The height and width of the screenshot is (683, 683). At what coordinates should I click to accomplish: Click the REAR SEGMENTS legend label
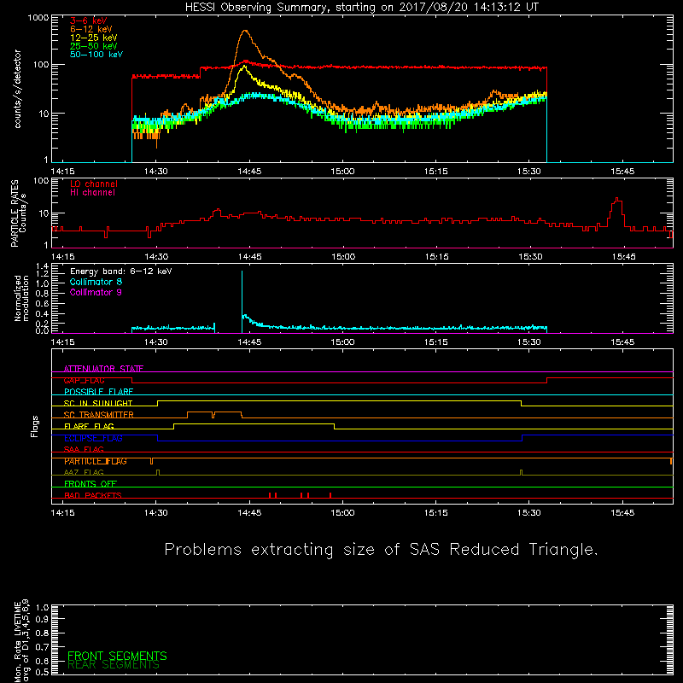[114, 665]
